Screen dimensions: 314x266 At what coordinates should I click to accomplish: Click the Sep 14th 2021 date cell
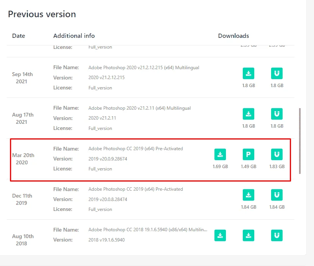pos(22,78)
